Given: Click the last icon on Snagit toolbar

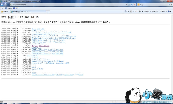Looking at the screenshot, I should point(17,8).
